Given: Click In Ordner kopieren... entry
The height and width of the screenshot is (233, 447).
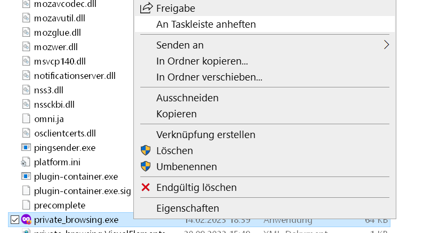Looking at the screenshot, I should pyautogui.click(x=202, y=61).
